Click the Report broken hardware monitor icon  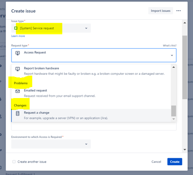[18, 69]
